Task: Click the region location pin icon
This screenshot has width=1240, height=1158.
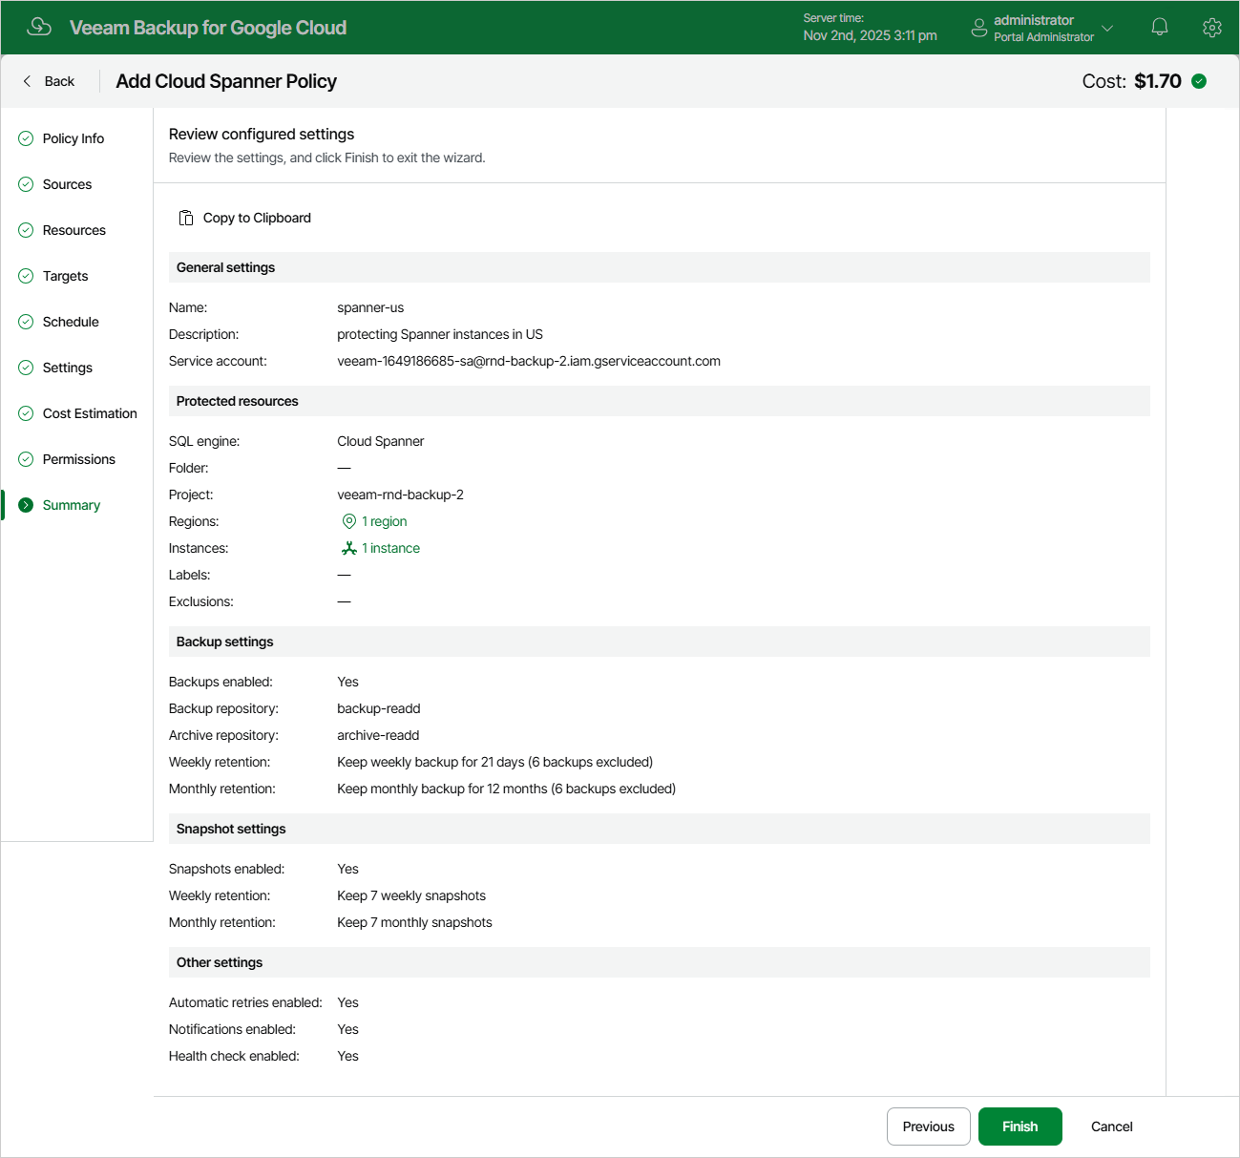Action: coord(349,521)
